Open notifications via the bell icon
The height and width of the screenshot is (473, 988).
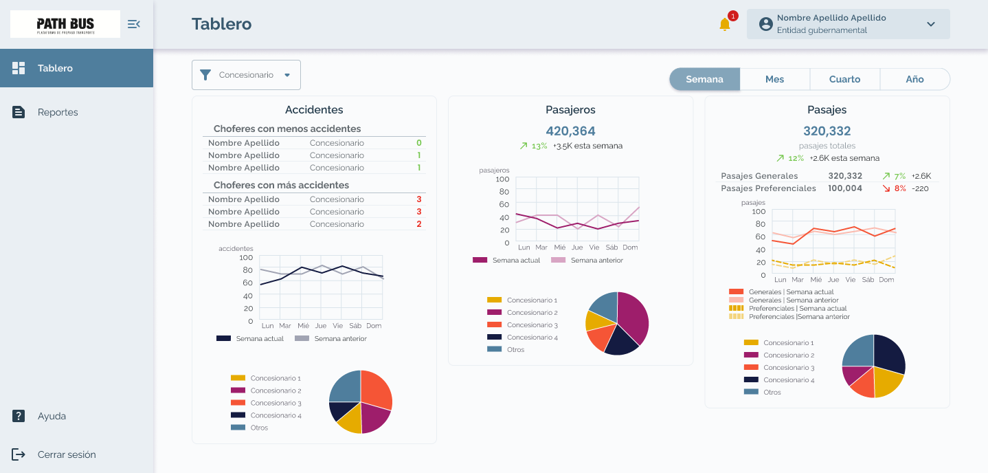point(725,25)
